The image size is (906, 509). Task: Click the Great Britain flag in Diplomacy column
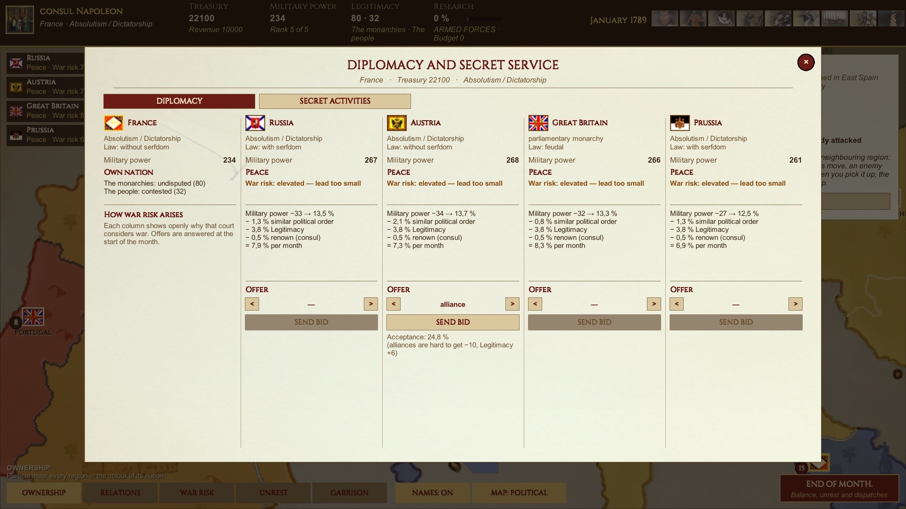[x=538, y=123]
